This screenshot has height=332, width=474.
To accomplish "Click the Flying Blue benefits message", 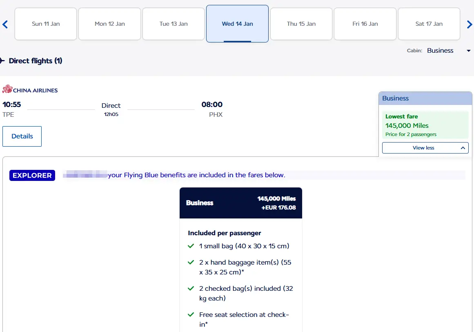I will (x=196, y=175).
